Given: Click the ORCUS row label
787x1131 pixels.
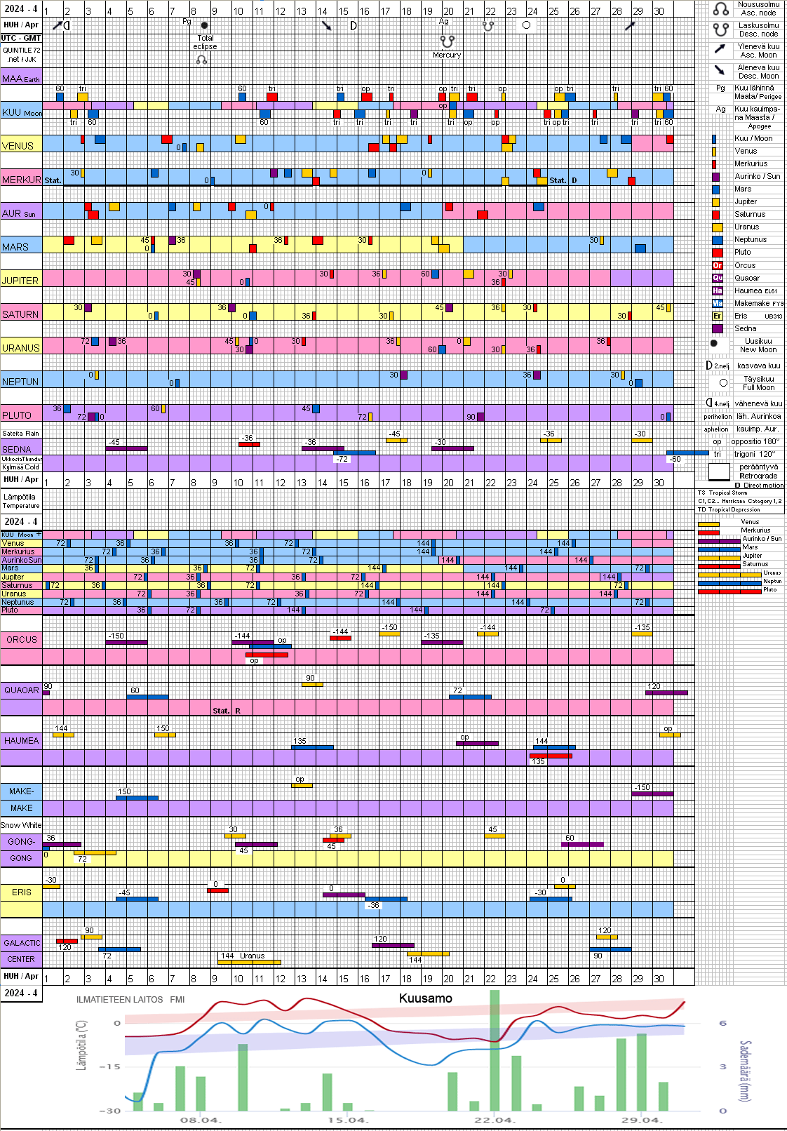Looking at the screenshot, I should (x=22, y=640).
